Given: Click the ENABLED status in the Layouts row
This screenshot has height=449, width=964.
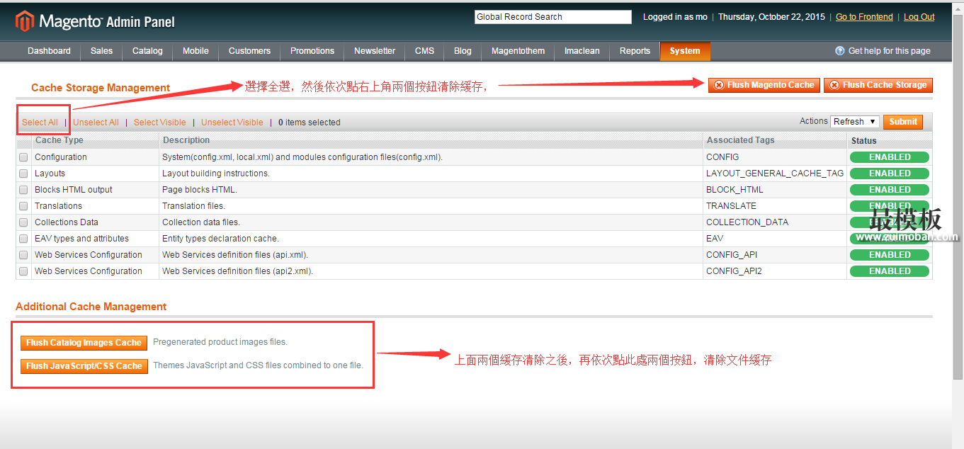Looking at the screenshot, I should coord(890,174).
